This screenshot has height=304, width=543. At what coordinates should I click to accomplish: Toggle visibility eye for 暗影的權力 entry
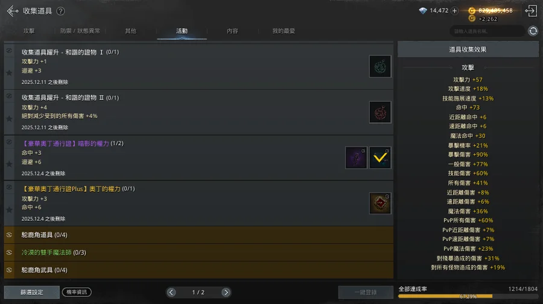click(9, 142)
